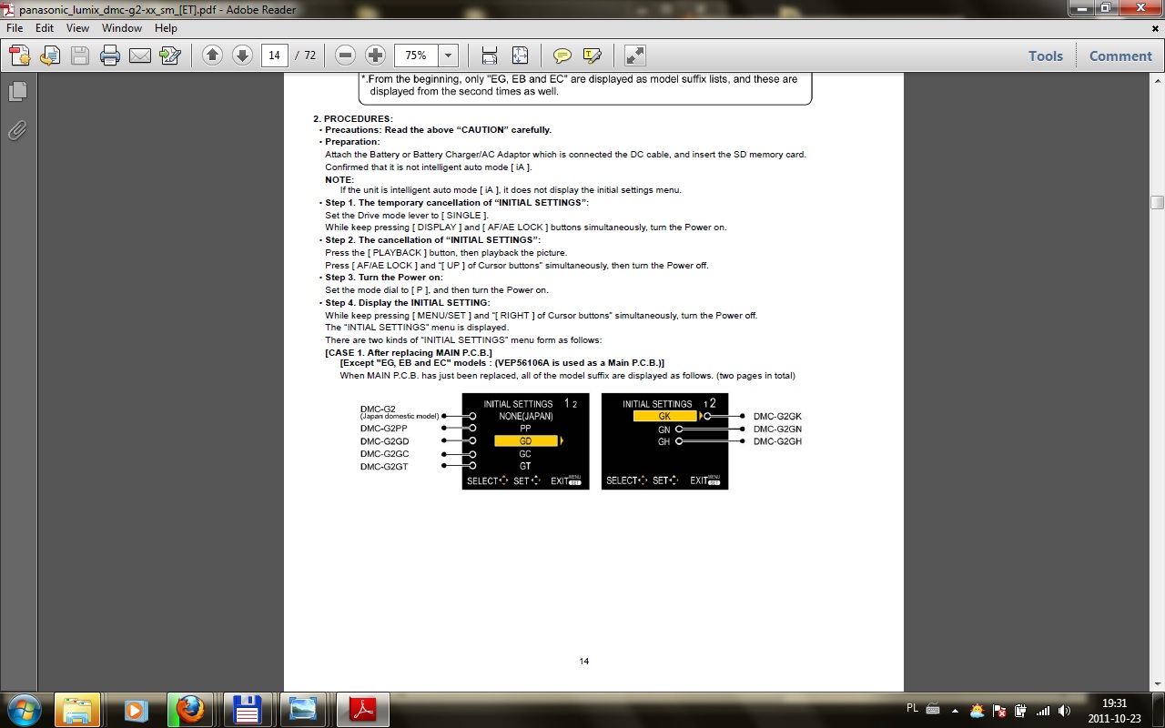Image resolution: width=1165 pixels, height=728 pixels.
Task: Go to next page down arrow
Action: coord(242,56)
